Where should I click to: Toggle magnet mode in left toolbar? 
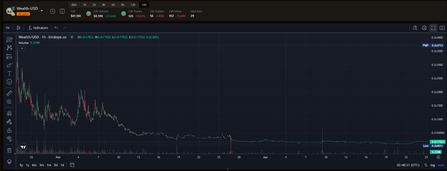(9, 113)
